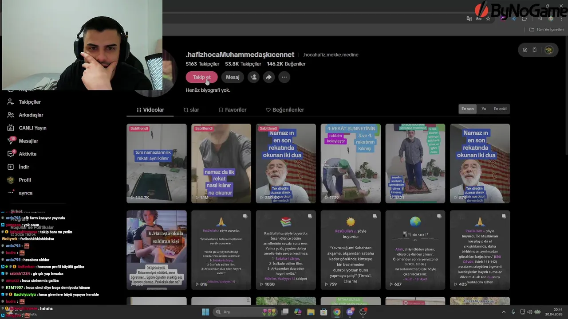Open Profil in the sidebar
The height and width of the screenshot is (319, 568).
pyautogui.click(x=25, y=180)
